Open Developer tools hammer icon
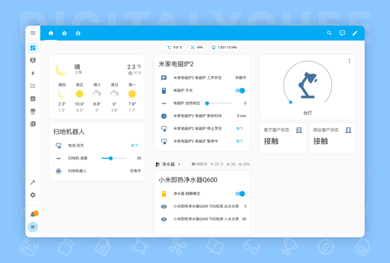Viewport: 390px width, 263px height. [x=33, y=182]
